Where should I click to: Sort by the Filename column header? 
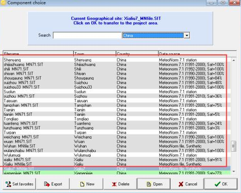click(x=38, y=53)
